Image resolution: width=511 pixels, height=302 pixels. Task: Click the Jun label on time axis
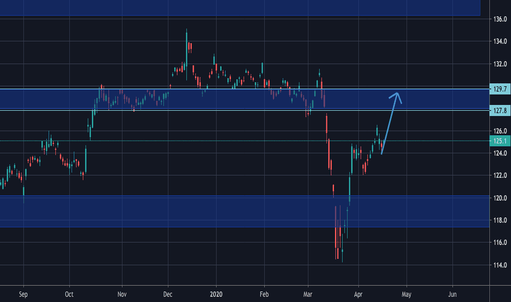[452, 294]
